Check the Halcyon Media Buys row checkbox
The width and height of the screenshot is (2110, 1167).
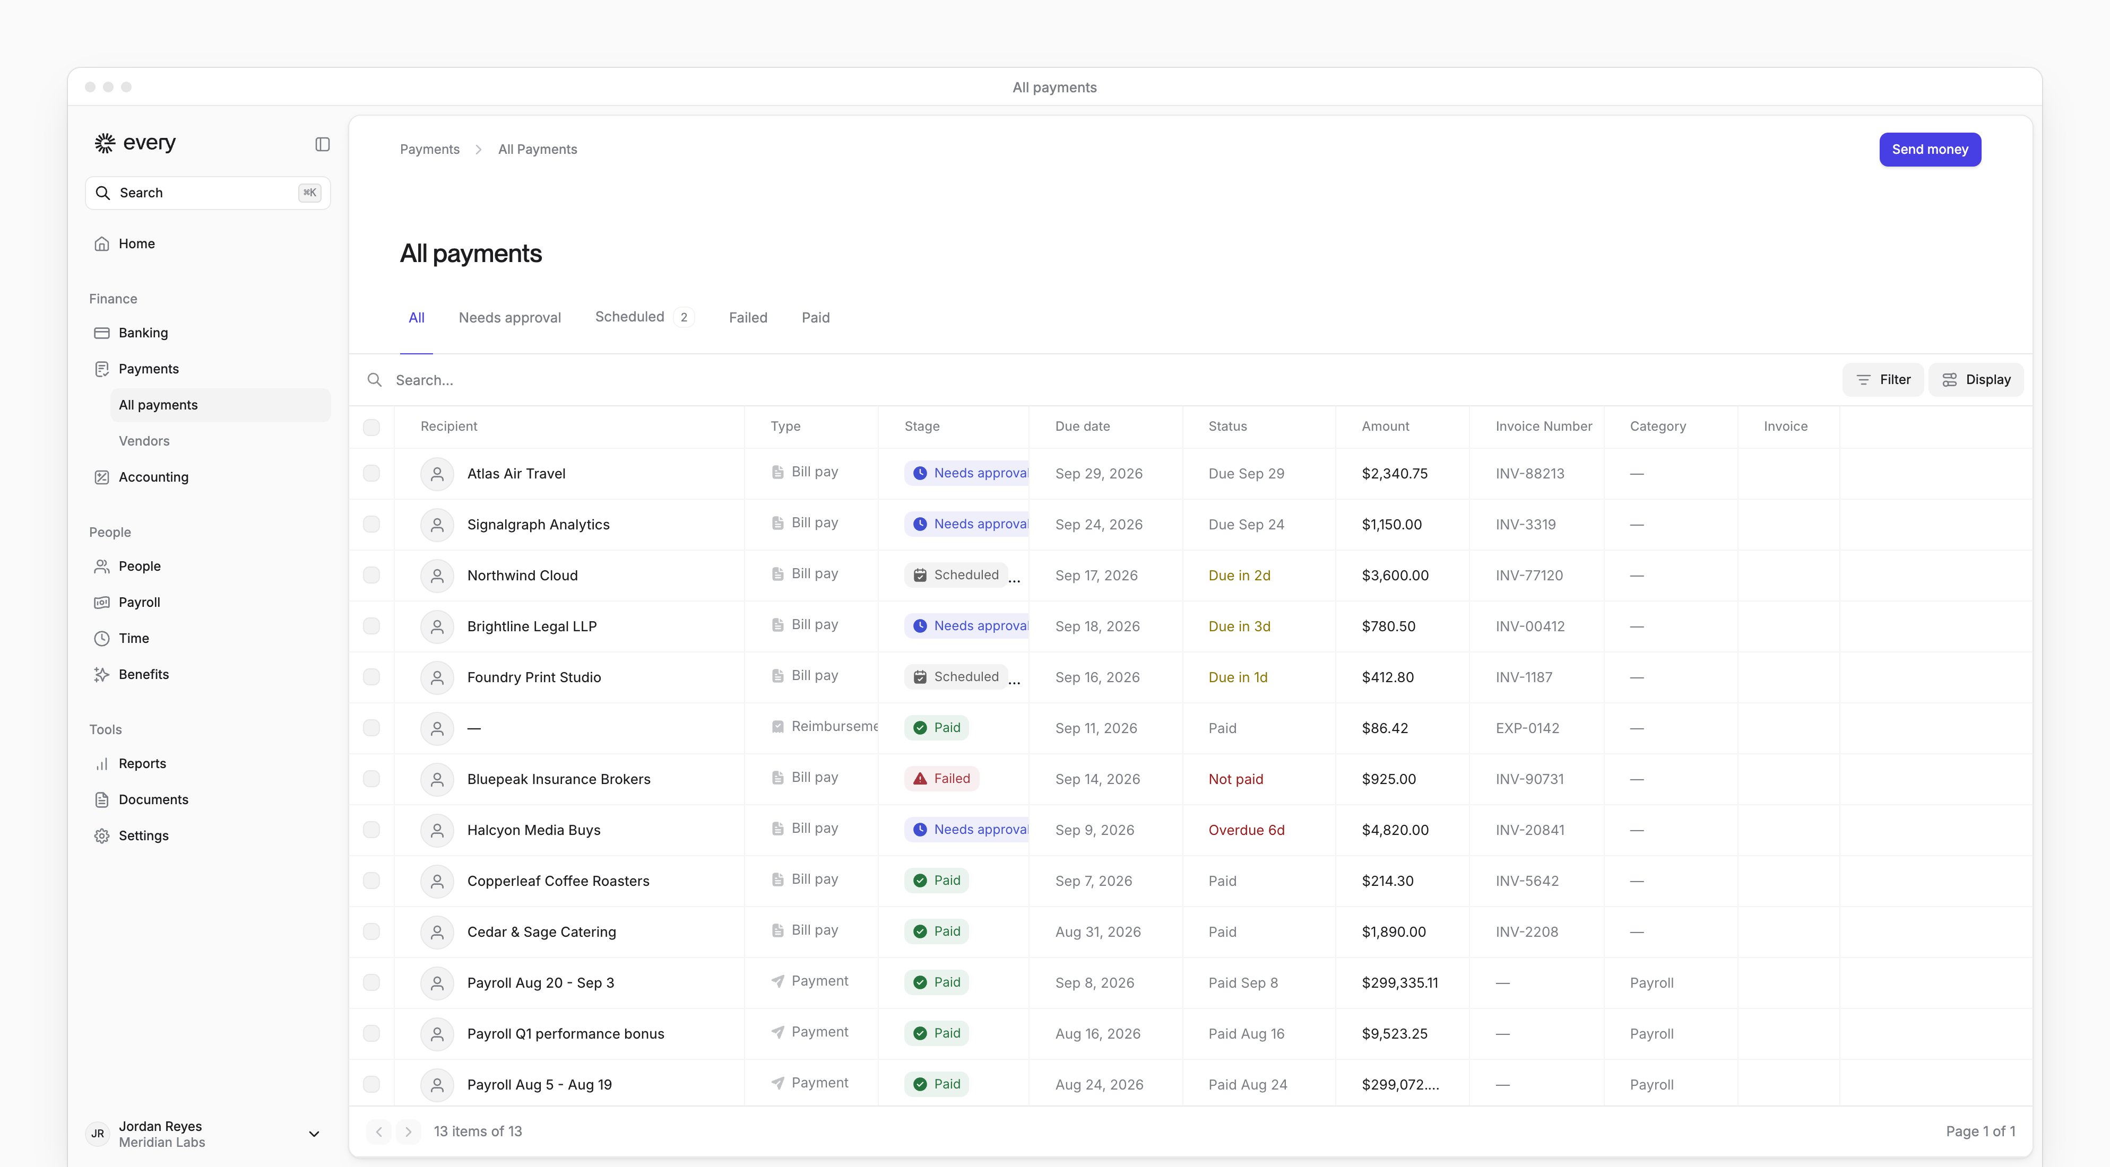click(x=371, y=830)
